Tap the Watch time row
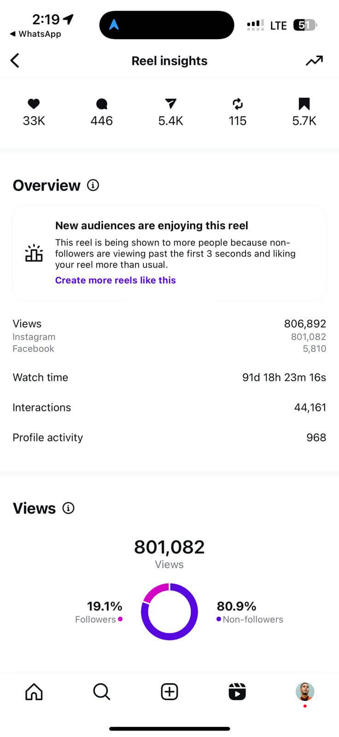The image size is (339, 737). (x=169, y=377)
